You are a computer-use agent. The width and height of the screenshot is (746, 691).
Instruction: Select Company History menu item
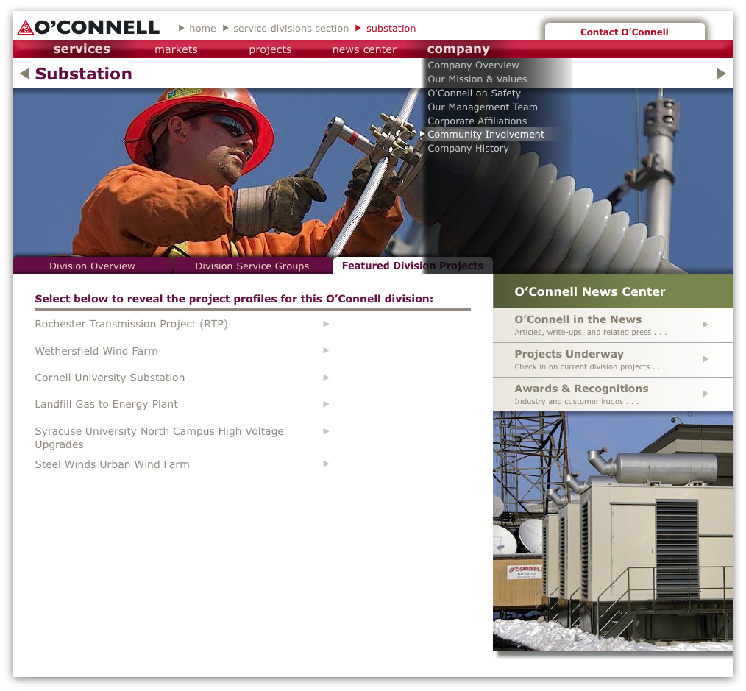[x=468, y=149]
